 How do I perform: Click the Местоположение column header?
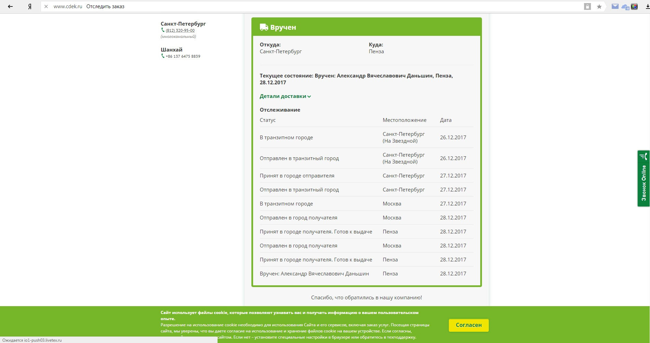[404, 120]
